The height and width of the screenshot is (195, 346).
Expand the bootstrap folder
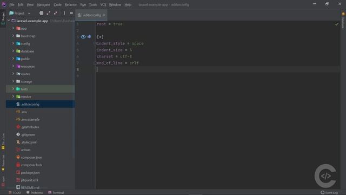(x=13, y=36)
